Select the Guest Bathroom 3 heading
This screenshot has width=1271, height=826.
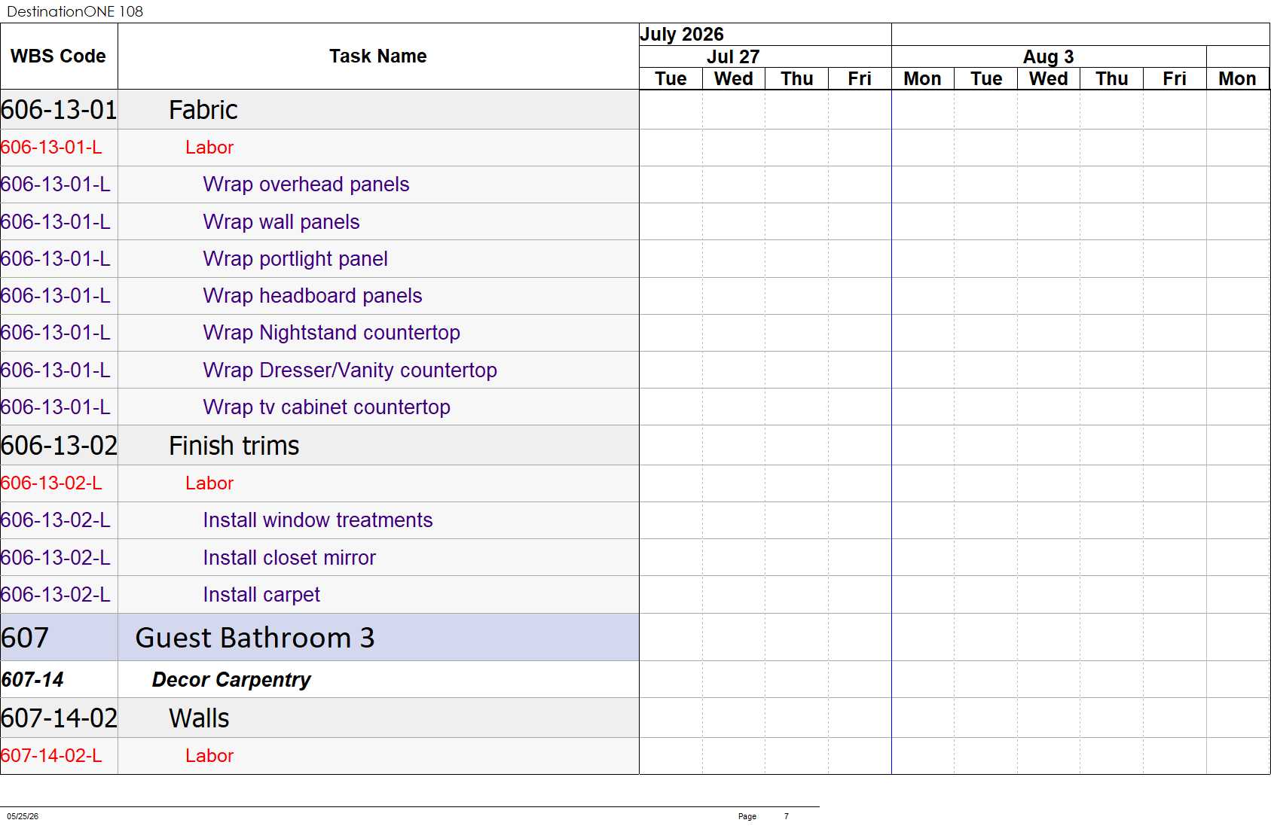(255, 639)
